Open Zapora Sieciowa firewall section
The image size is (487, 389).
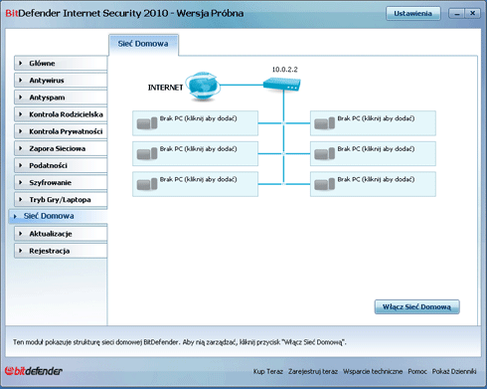click(61, 148)
